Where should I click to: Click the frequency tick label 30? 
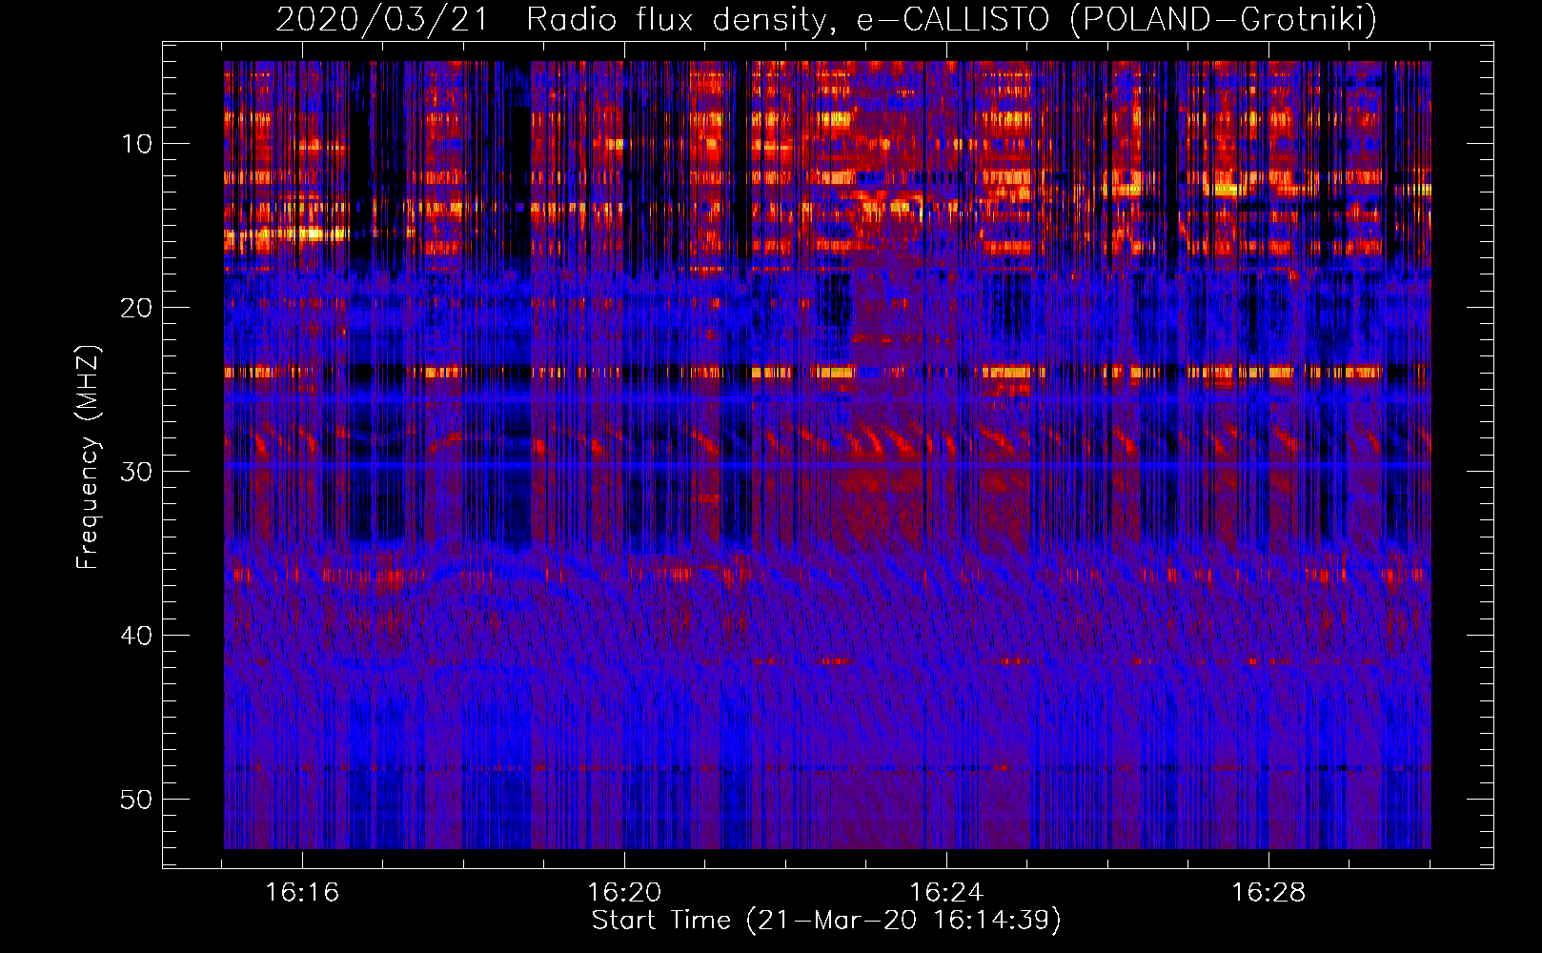[136, 472]
